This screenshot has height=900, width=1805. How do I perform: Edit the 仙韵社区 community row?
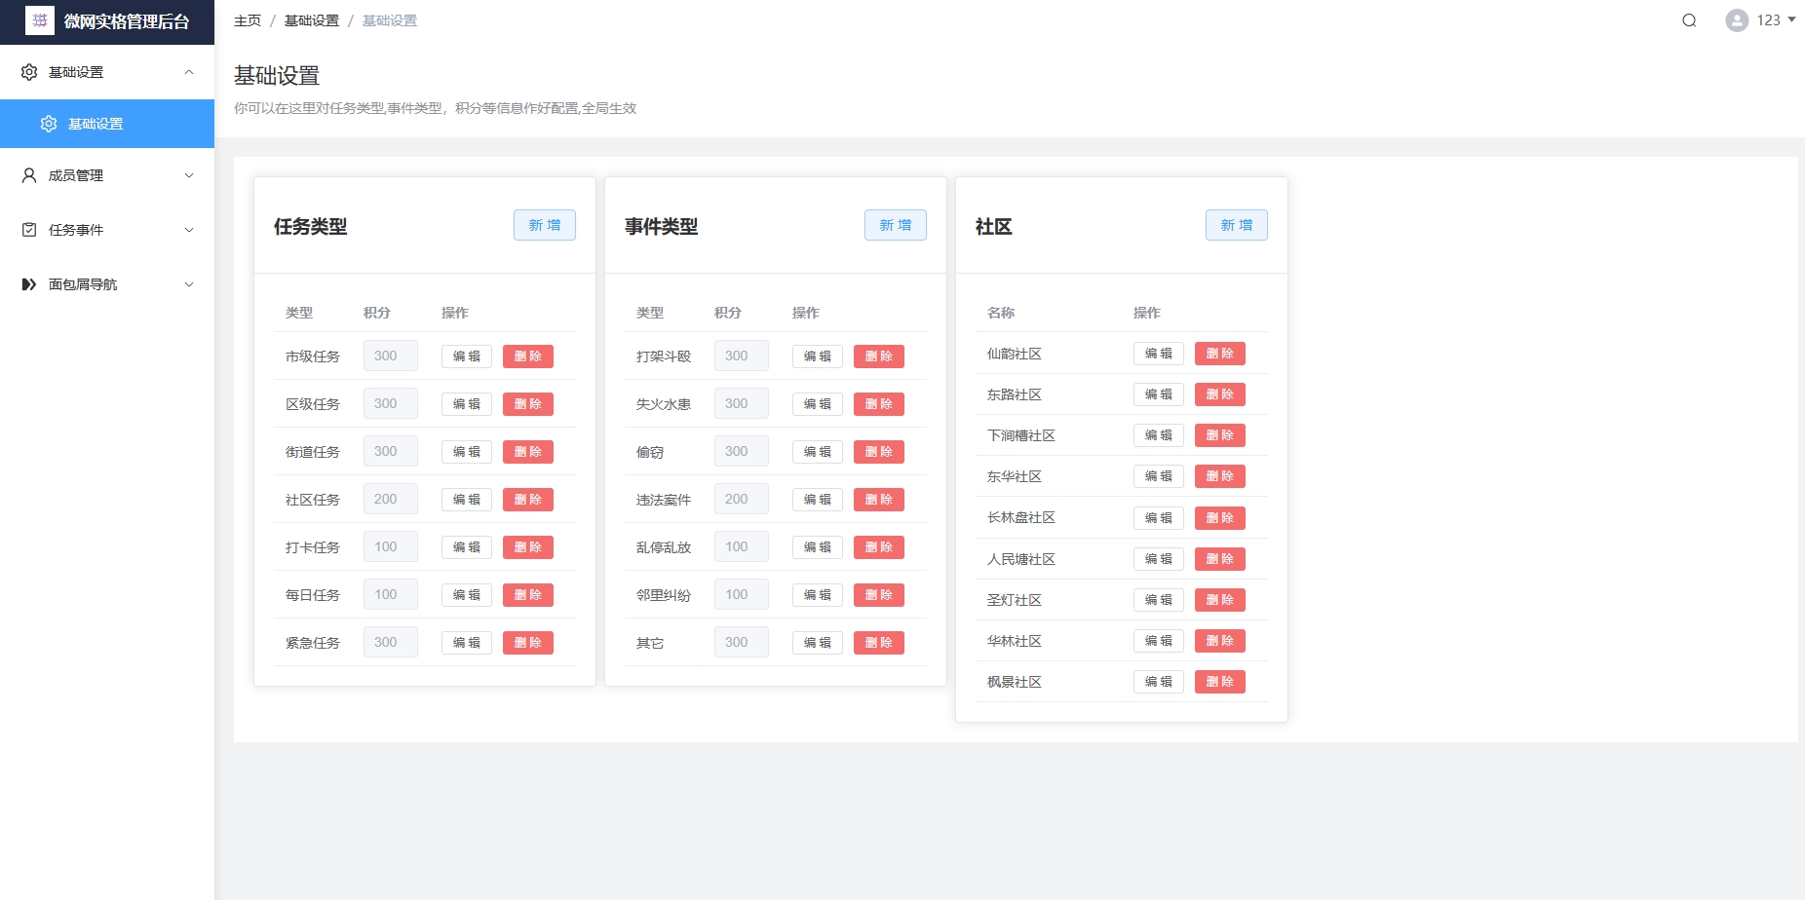pyautogui.click(x=1158, y=354)
